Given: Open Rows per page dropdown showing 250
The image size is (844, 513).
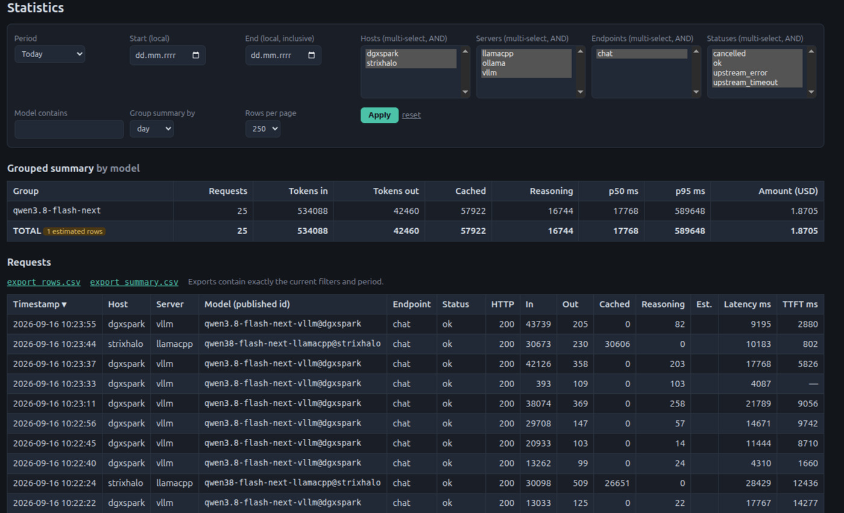Looking at the screenshot, I should pyautogui.click(x=262, y=129).
